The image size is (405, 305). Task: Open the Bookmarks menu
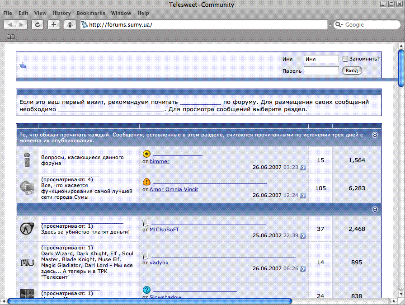click(91, 13)
